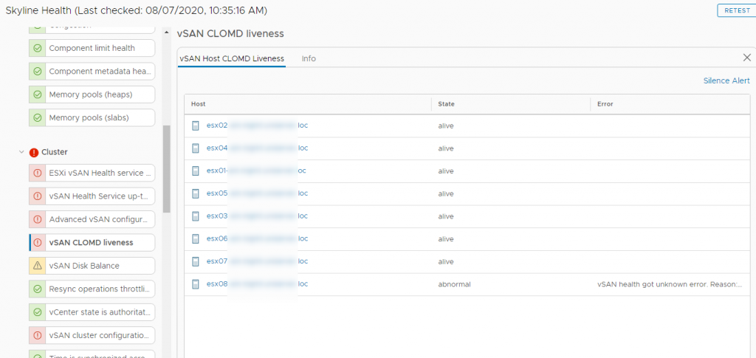Click the host icon next to esx08
Screen dimensions: 756x358
tap(195, 284)
